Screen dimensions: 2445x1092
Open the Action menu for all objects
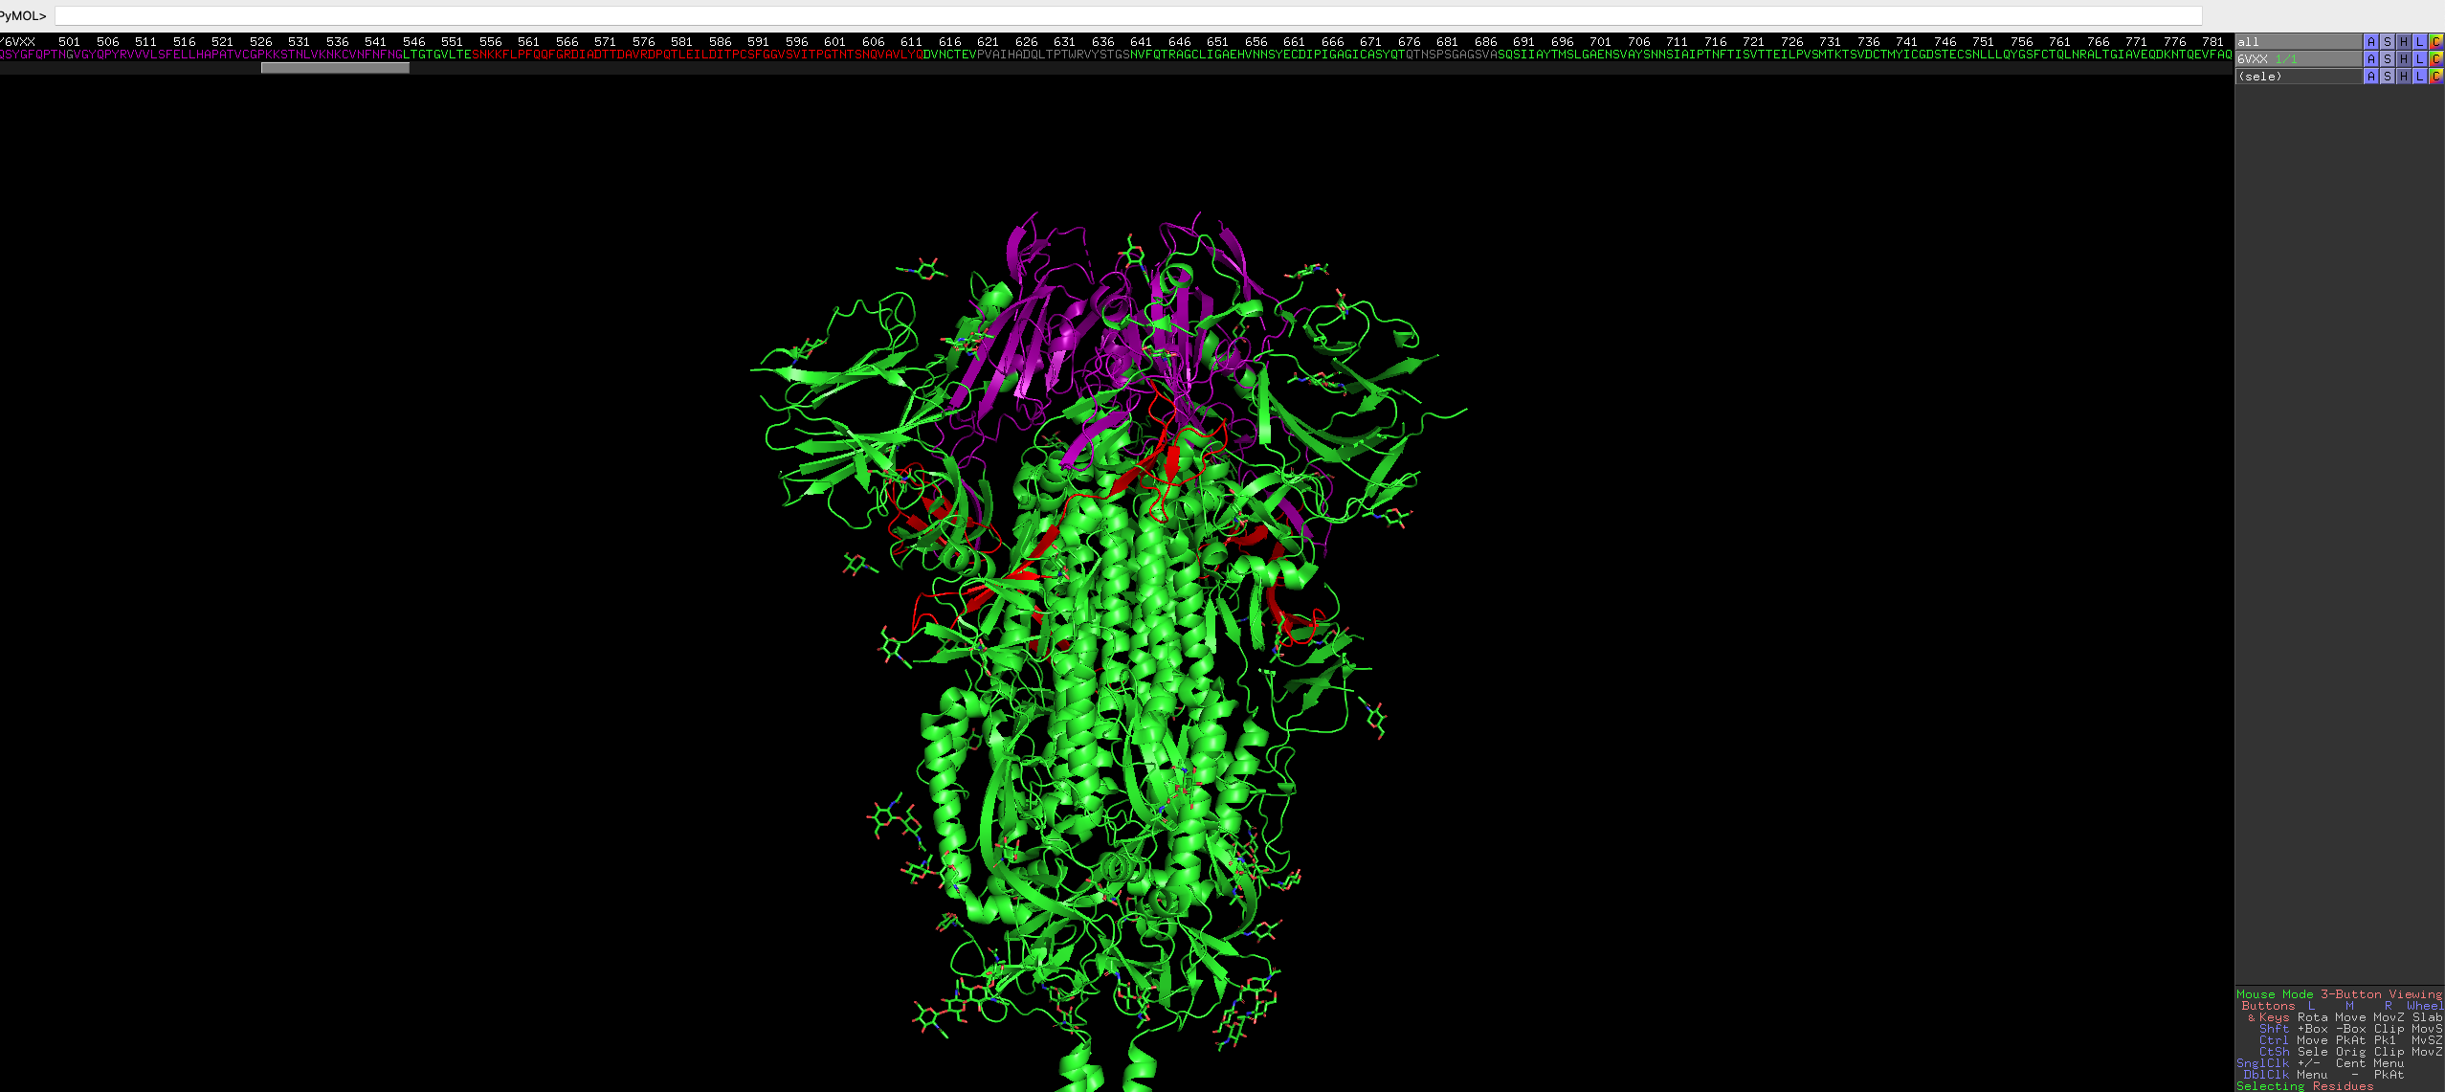pos(2370,42)
